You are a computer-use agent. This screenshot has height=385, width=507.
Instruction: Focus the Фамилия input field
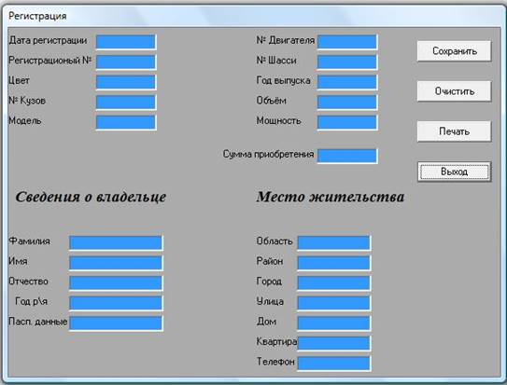(116, 242)
